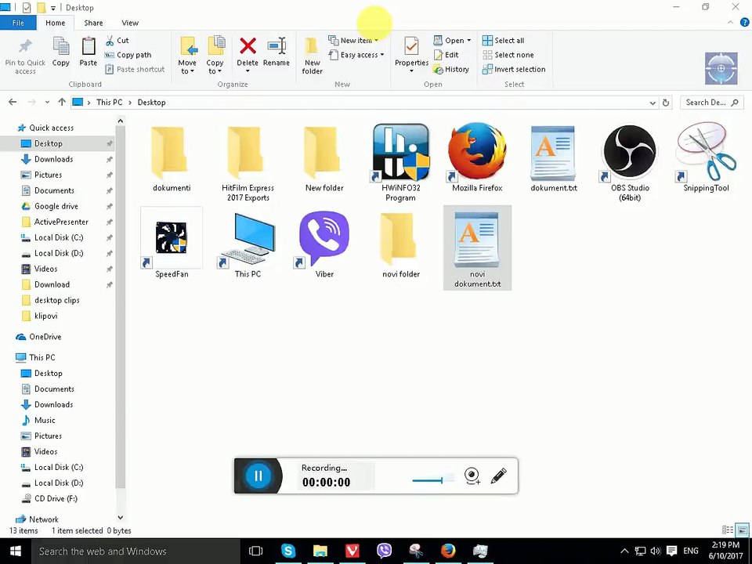This screenshot has width=752, height=564.
Task: Click Copy path in ribbon
Action: click(x=128, y=55)
